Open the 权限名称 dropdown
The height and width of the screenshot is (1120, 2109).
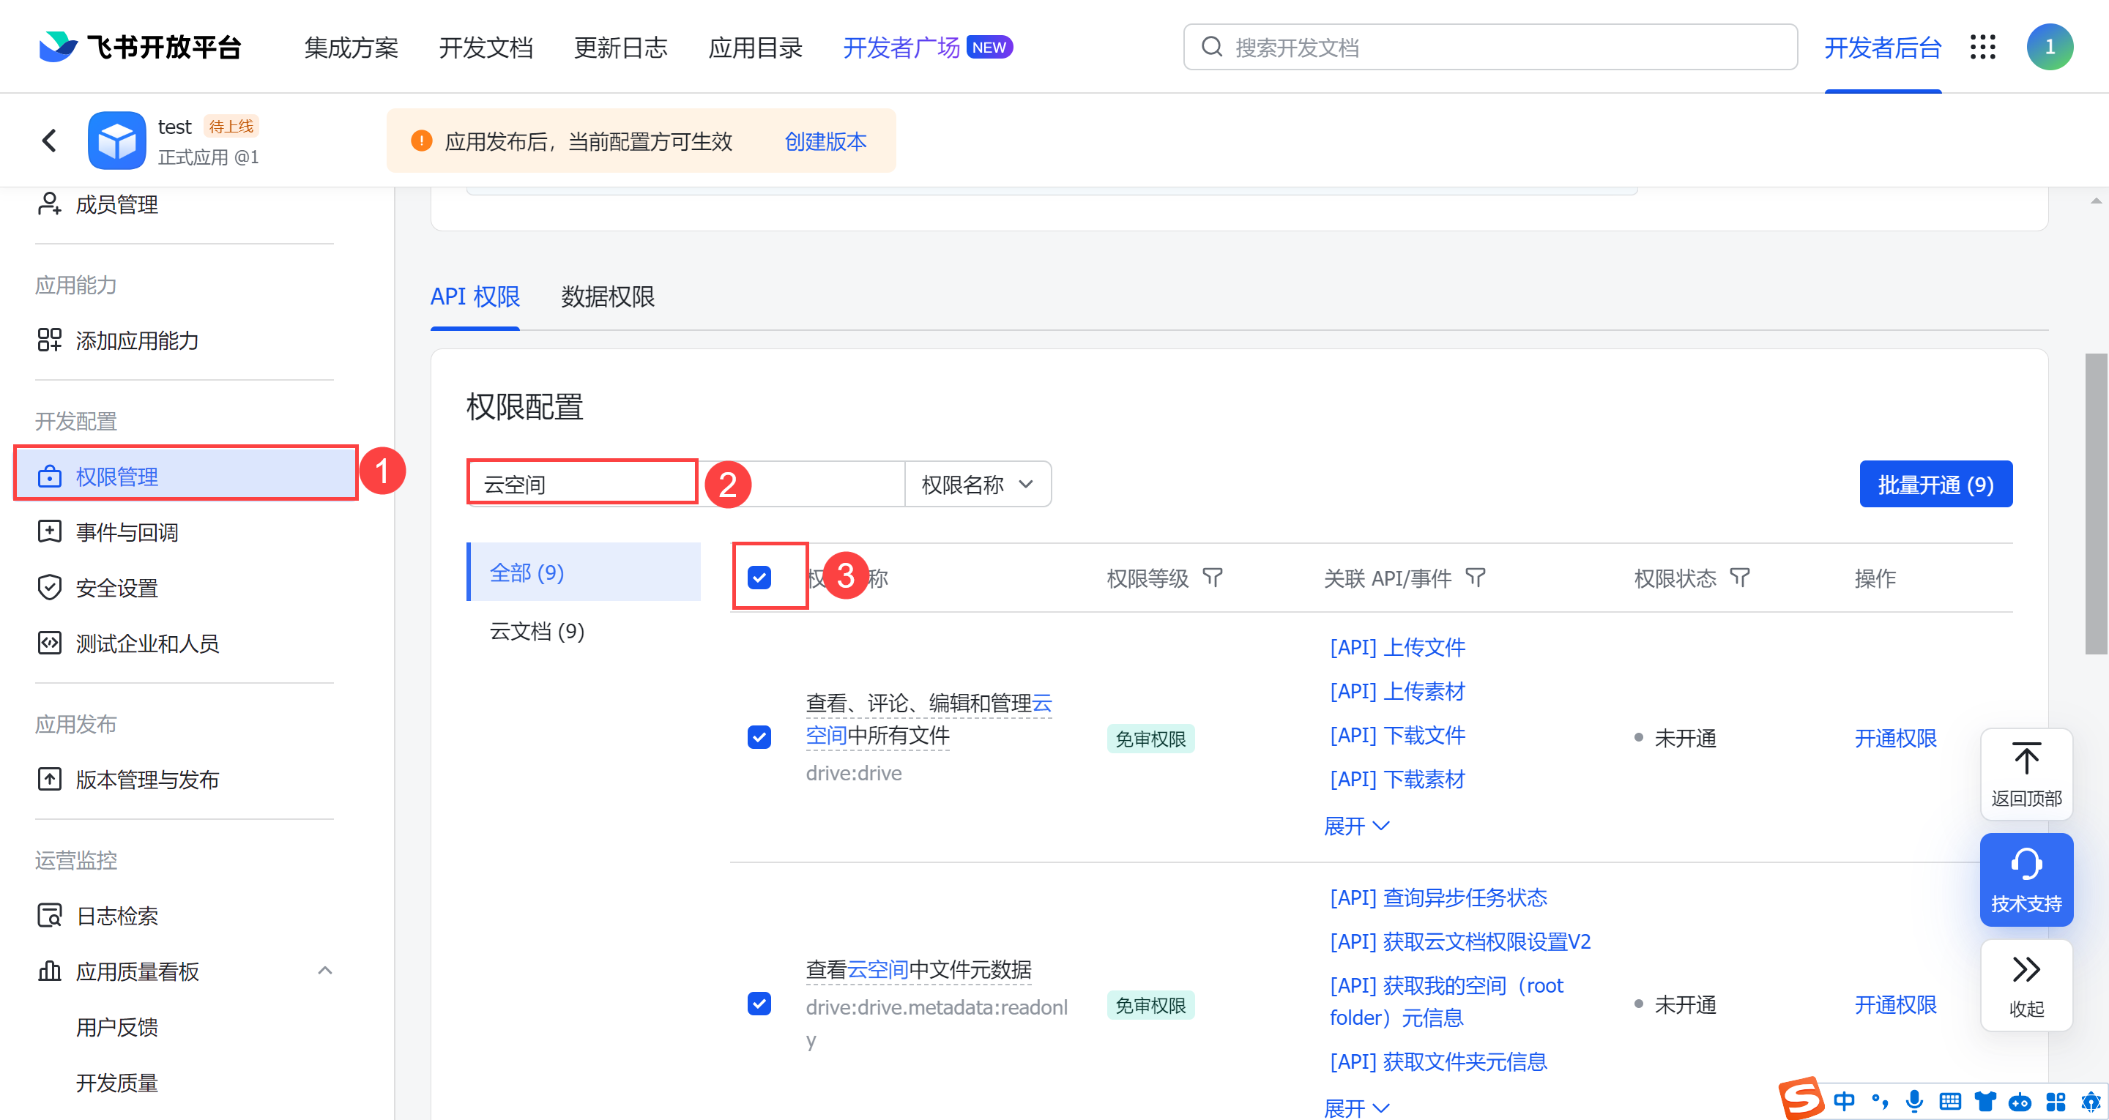point(978,484)
